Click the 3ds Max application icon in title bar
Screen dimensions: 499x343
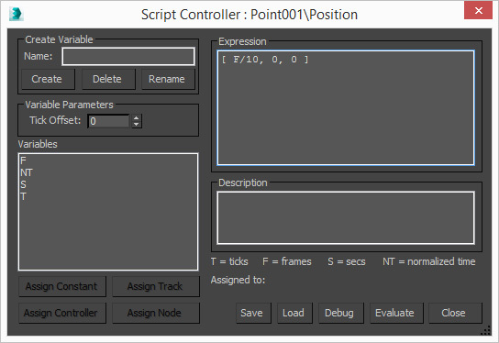(x=17, y=15)
